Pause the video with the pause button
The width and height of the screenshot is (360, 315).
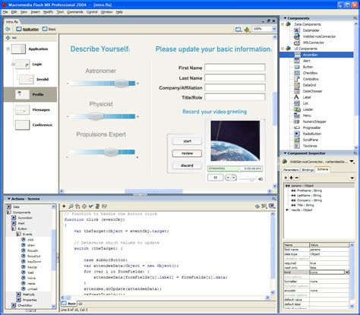[x=215, y=178]
